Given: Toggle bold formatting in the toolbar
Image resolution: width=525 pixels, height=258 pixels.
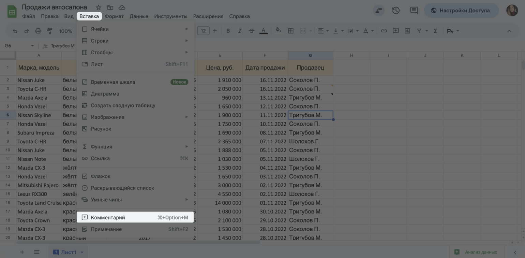Looking at the screenshot, I should point(228,31).
